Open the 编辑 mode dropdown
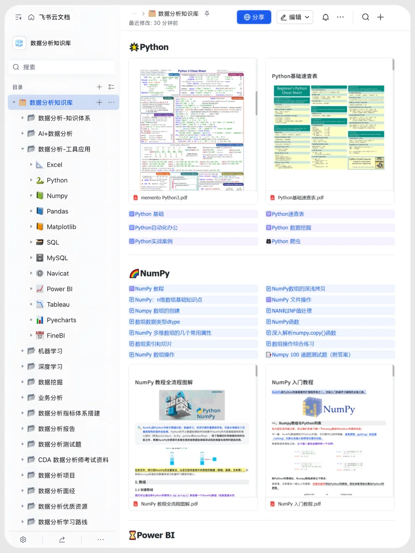This screenshot has height=553, width=415. click(295, 17)
